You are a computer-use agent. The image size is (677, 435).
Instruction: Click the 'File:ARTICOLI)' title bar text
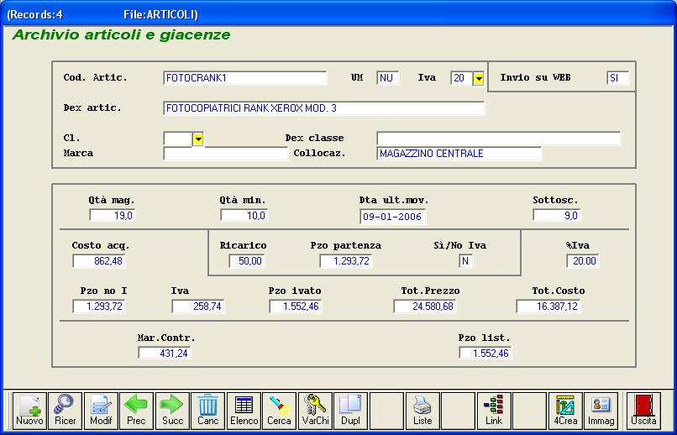pyautogui.click(x=160, y=14)
